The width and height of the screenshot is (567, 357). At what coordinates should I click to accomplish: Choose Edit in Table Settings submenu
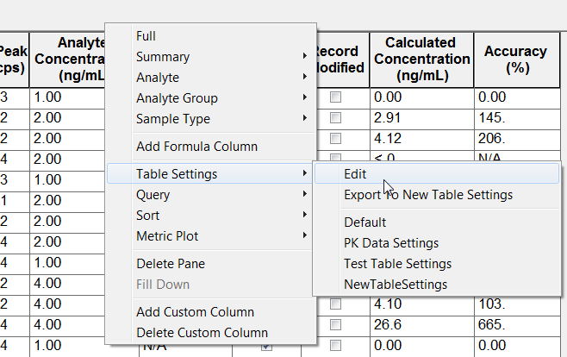355,174
